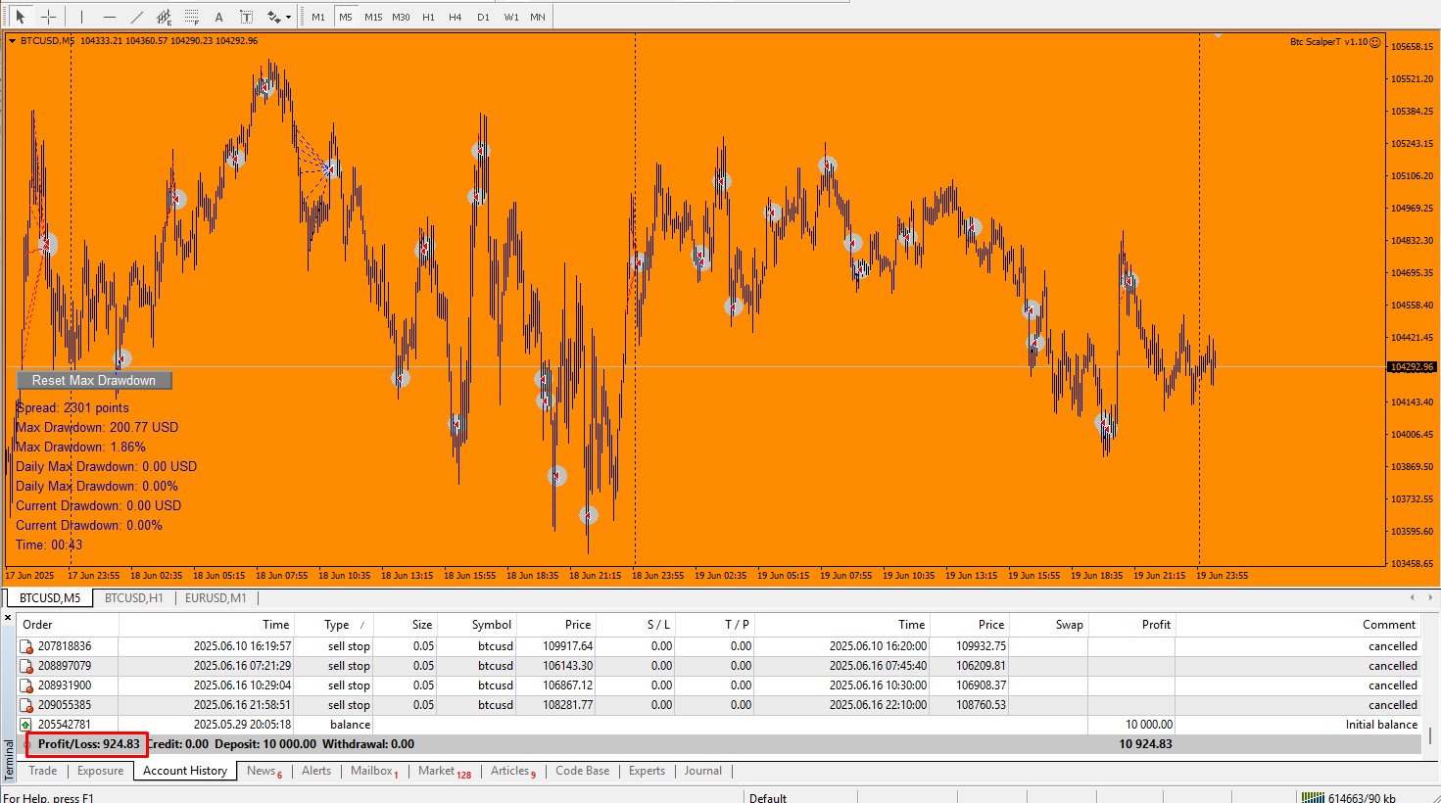Choose the Fibonacci retracement tool

pyautogui.click(x=192, y=17)
